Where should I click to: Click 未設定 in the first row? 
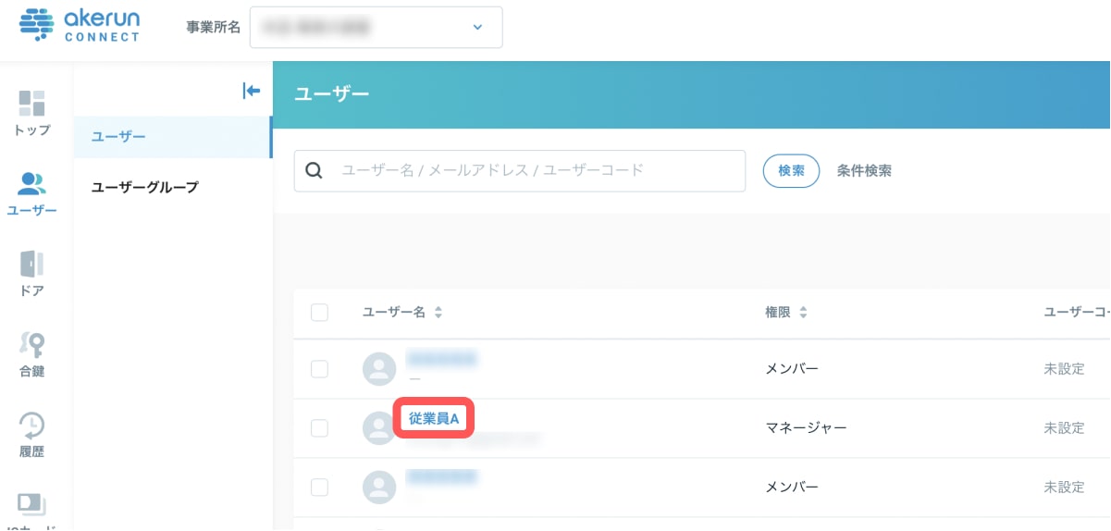1064,369
